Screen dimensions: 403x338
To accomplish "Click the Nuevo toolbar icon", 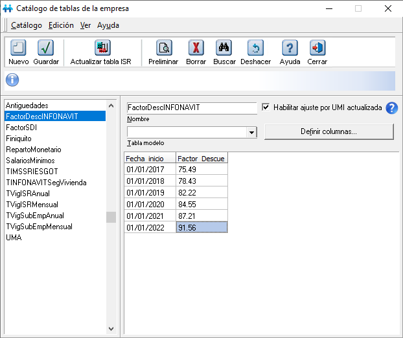I will [18, 48].
